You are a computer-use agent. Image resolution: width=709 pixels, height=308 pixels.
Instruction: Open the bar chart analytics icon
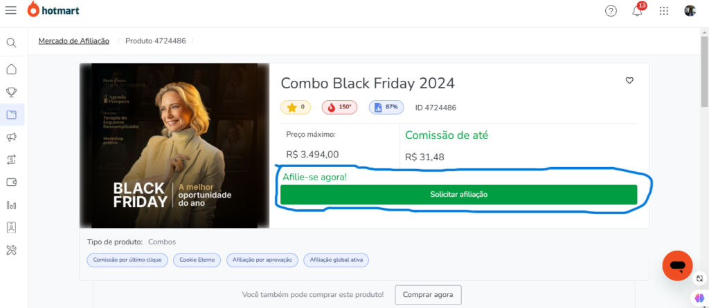coord(11,205)
